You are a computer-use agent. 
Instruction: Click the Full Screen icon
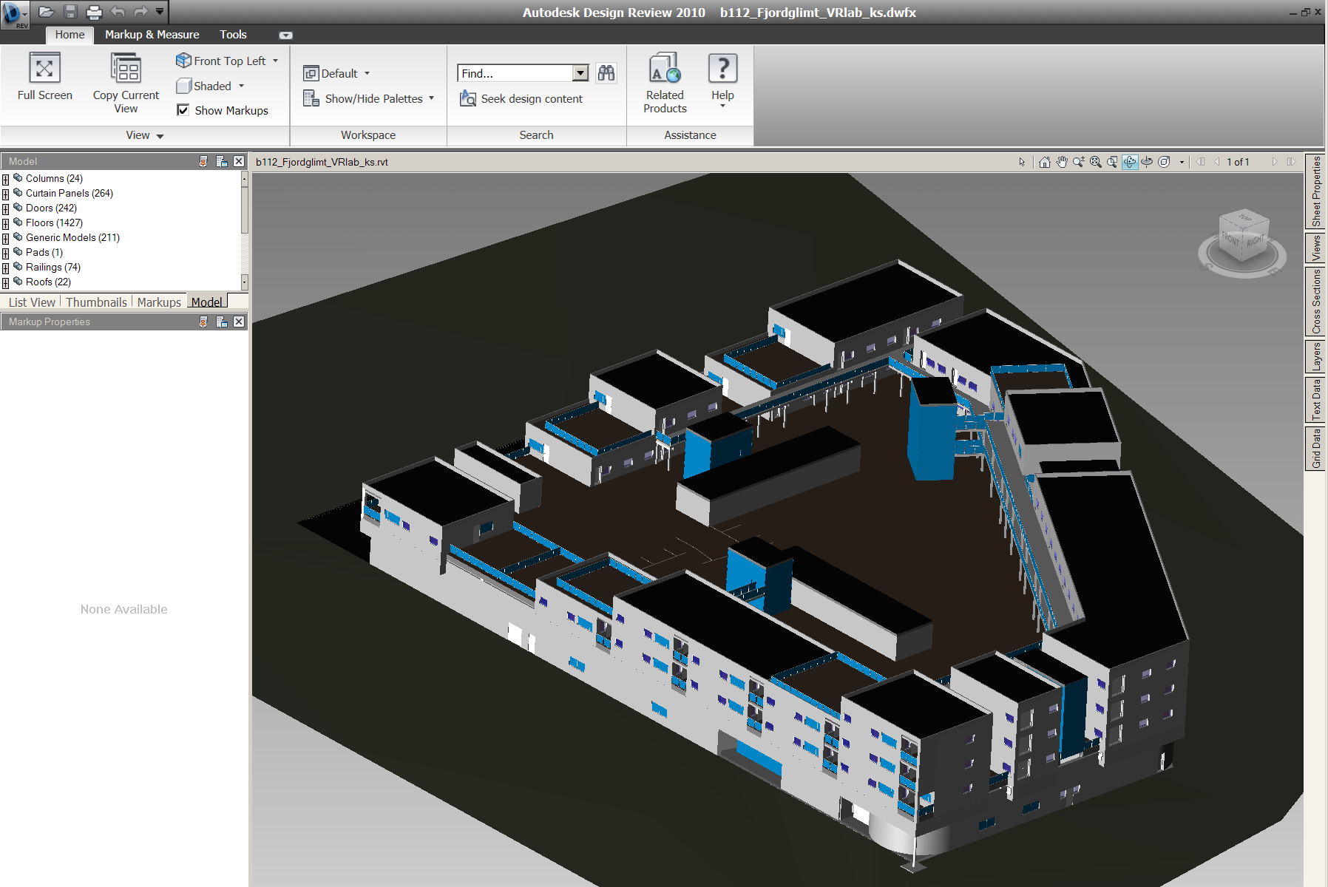[44, 68]
